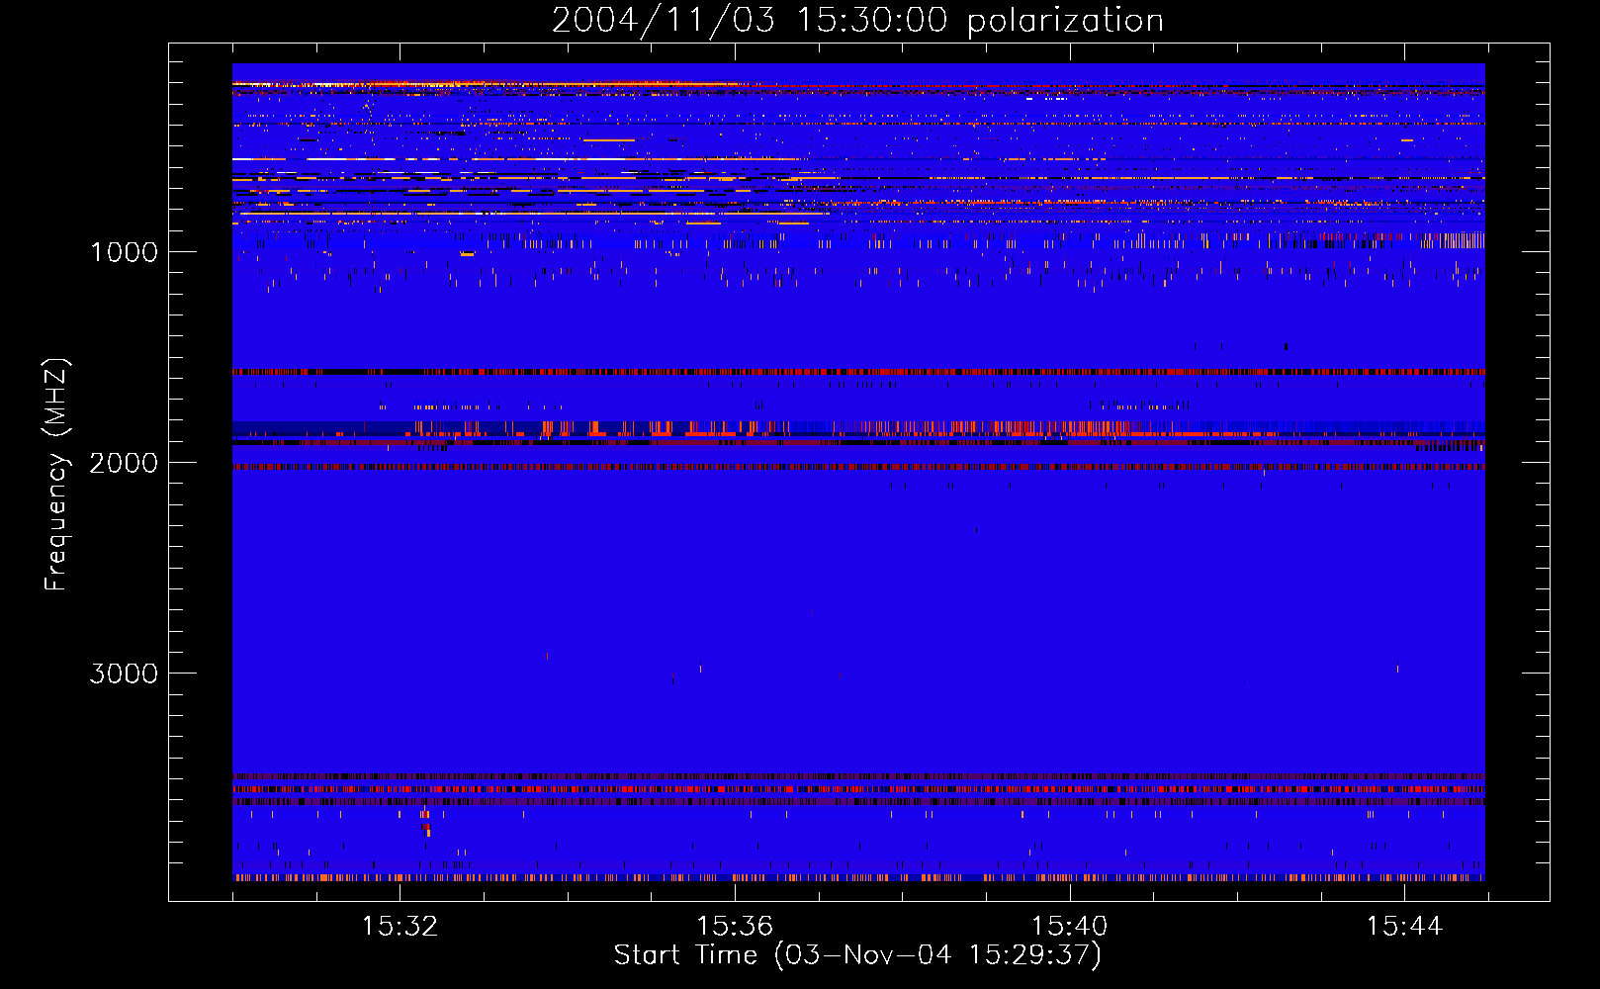
Task: Click the '1000' frequency tick label
Action: tap(124, 252)
